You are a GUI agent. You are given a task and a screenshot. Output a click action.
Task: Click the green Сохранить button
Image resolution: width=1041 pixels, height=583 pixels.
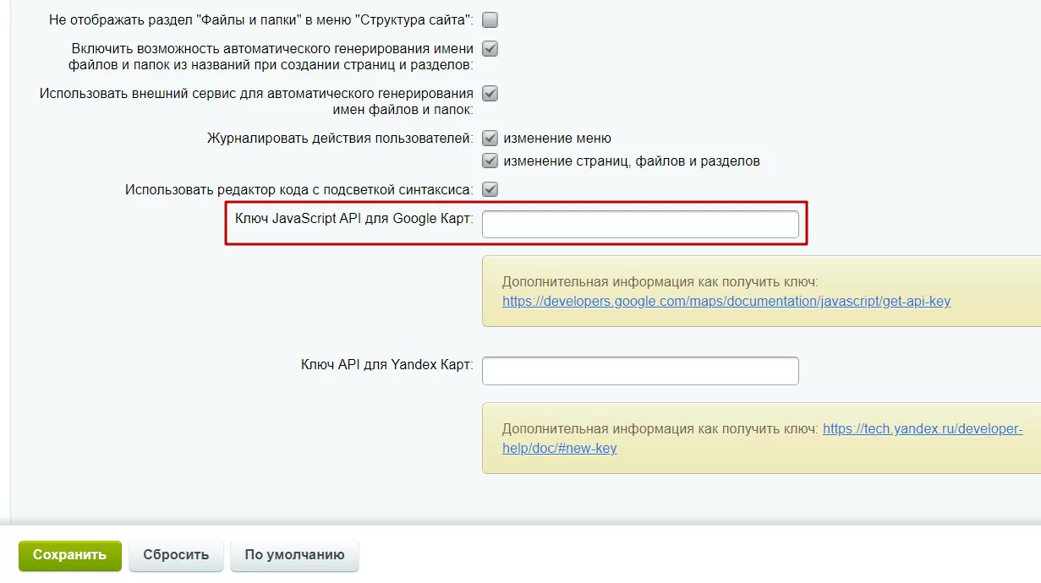click(x=70, y=555)
